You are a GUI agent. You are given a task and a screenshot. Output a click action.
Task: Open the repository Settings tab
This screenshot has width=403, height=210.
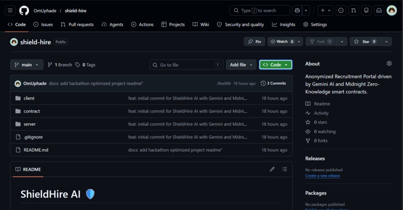click(315, 24)
